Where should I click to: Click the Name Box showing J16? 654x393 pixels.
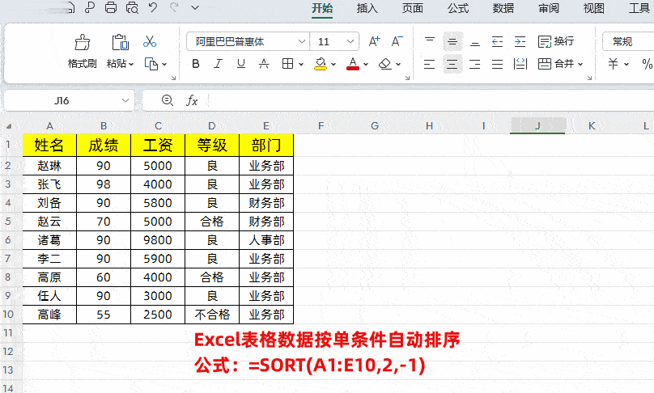pos(62,100)
